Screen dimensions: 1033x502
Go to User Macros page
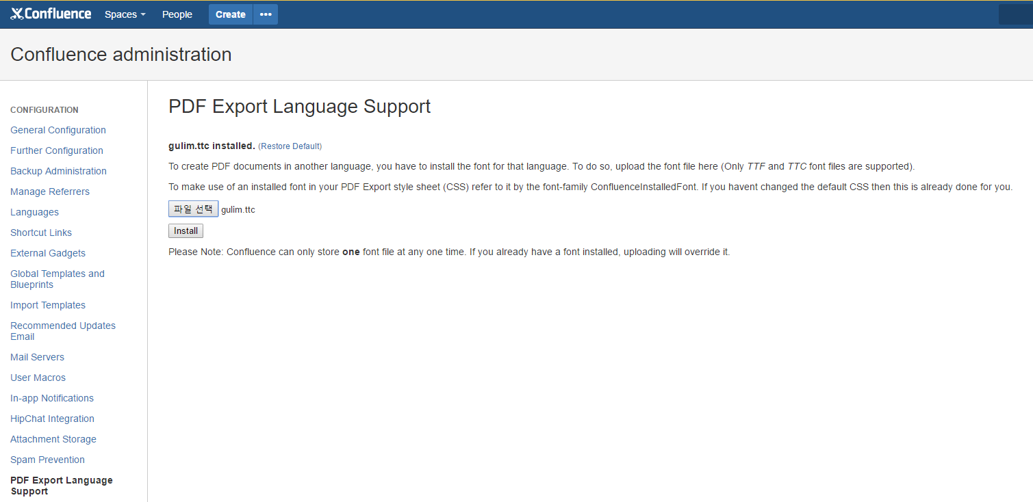click(x=38, y=378)
